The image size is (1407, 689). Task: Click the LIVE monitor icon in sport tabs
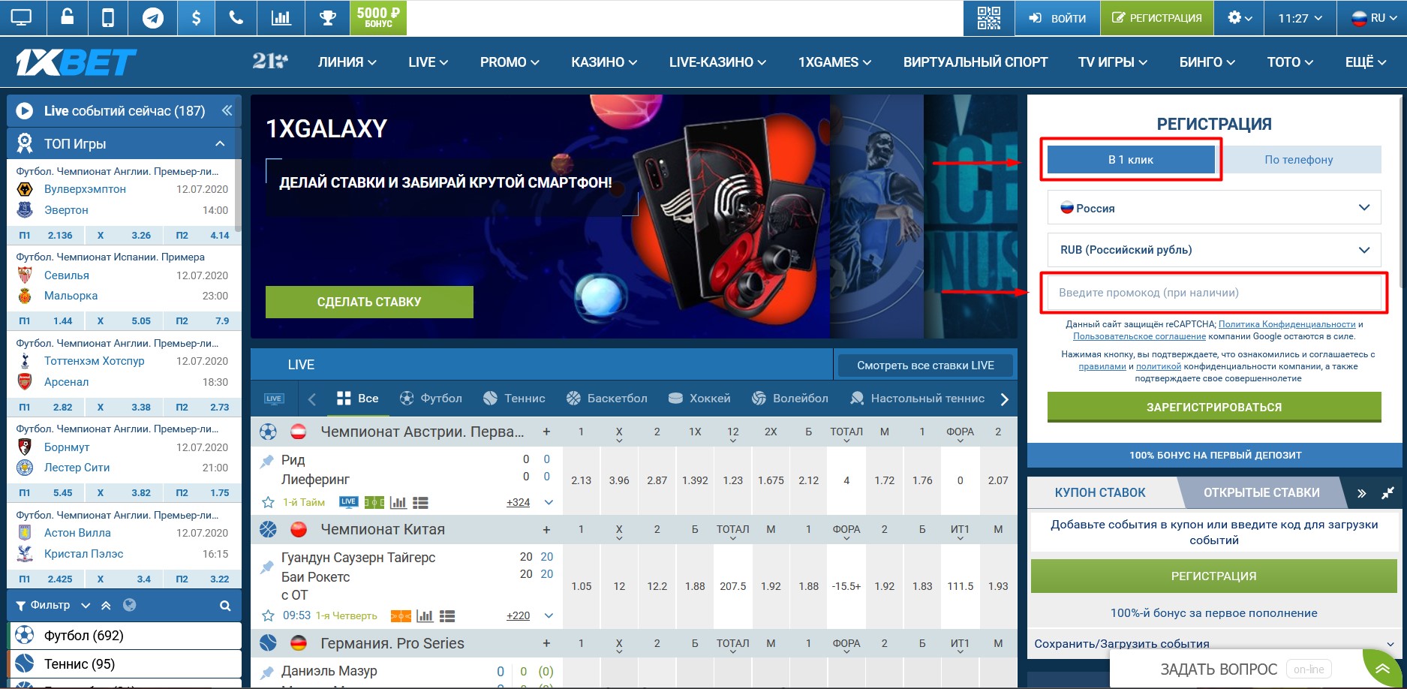click(274, 399)
